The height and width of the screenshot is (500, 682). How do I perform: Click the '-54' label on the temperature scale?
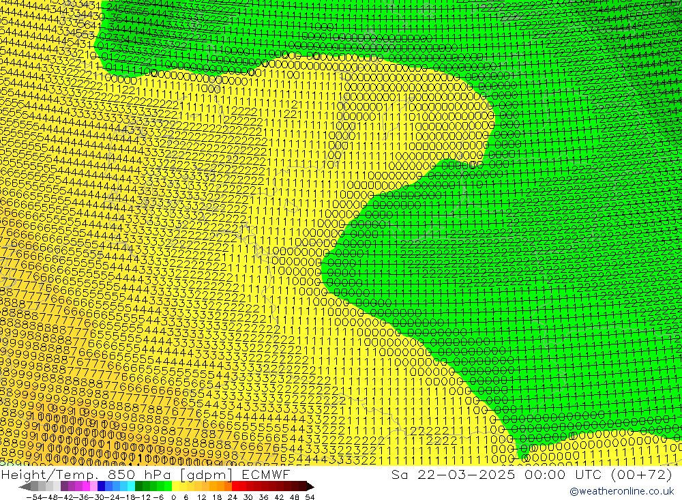pyautogui.click(x=34, y=497)
